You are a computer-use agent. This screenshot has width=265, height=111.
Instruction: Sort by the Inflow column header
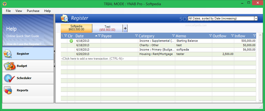(x=240, y=36)
